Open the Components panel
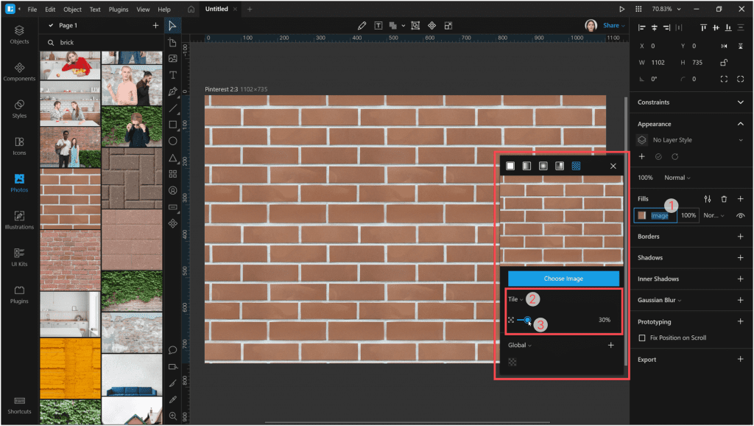The image size is (754, 426). [x=19, y=71]
